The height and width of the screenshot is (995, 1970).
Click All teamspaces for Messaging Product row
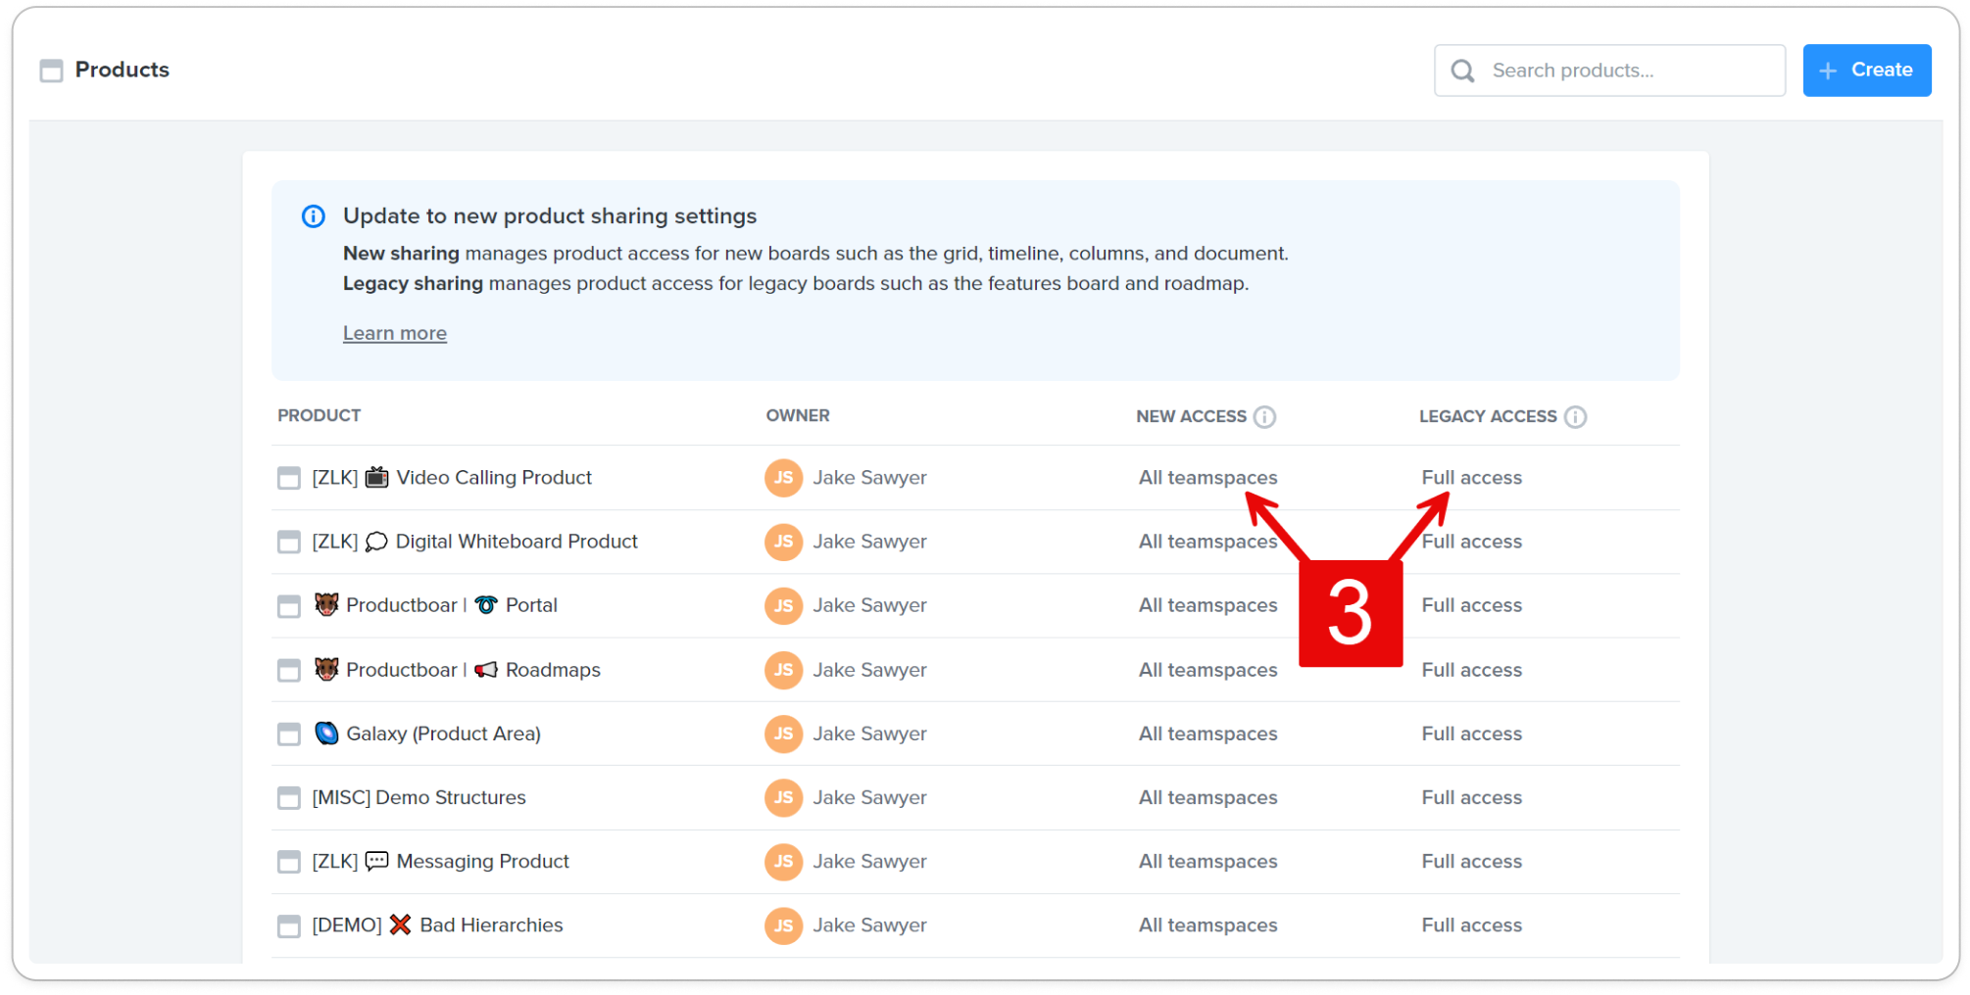coord(1207,862)
